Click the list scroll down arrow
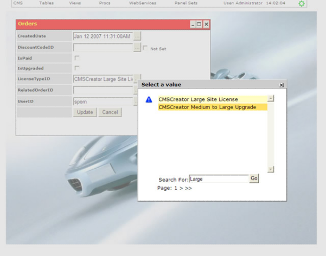This screenshot has height=256, width=326. 271,169
